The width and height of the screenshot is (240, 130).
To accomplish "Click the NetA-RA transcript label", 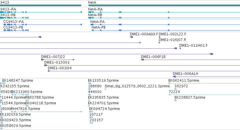I will (x=95, y=9).
